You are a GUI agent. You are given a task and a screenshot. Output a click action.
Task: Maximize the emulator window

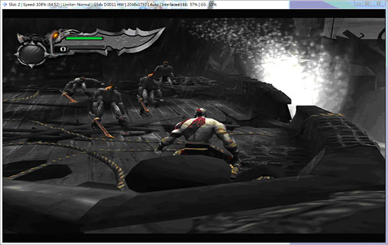(367, 3)
